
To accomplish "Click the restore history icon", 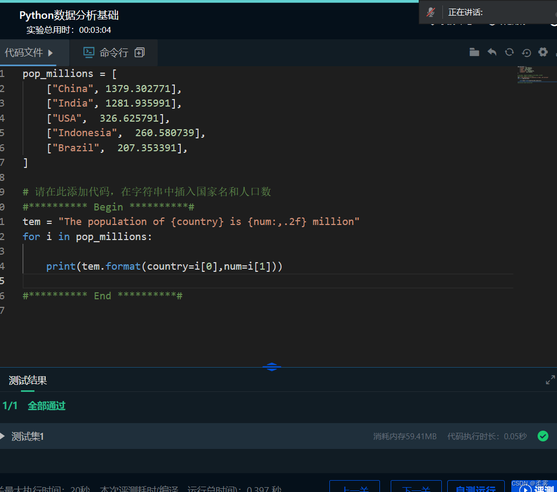I will coord(526,53).
